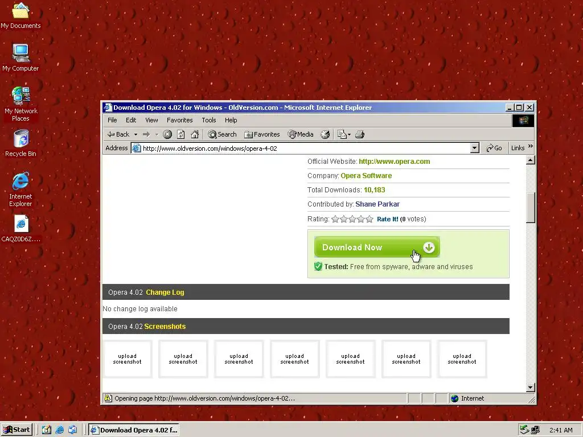This screenshot has height=437, width=583.
Task: Click the URL address field
Action: [x=306, y=149]
